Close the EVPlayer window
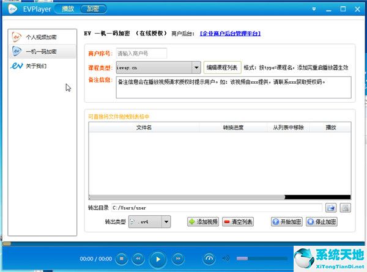Screen dimensions: 367x272 (x=357, y=9)
